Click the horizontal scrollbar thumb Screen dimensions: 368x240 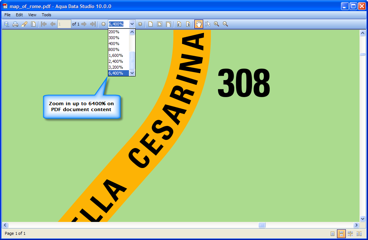[262, 225]
